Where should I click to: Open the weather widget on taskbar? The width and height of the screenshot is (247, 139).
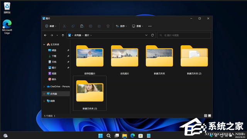click(x=5, y=136)
